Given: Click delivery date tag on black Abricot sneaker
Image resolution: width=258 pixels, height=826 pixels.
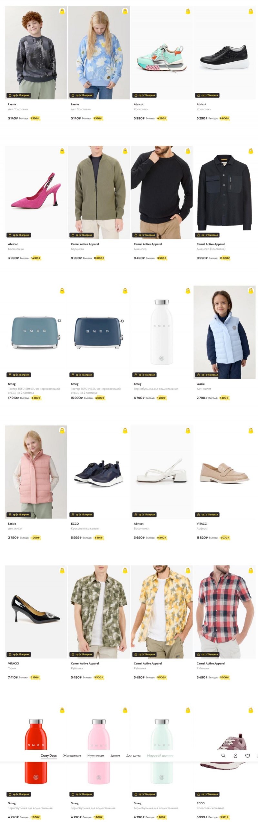Looking at the screenshot, I should click(x=207, y=95).
